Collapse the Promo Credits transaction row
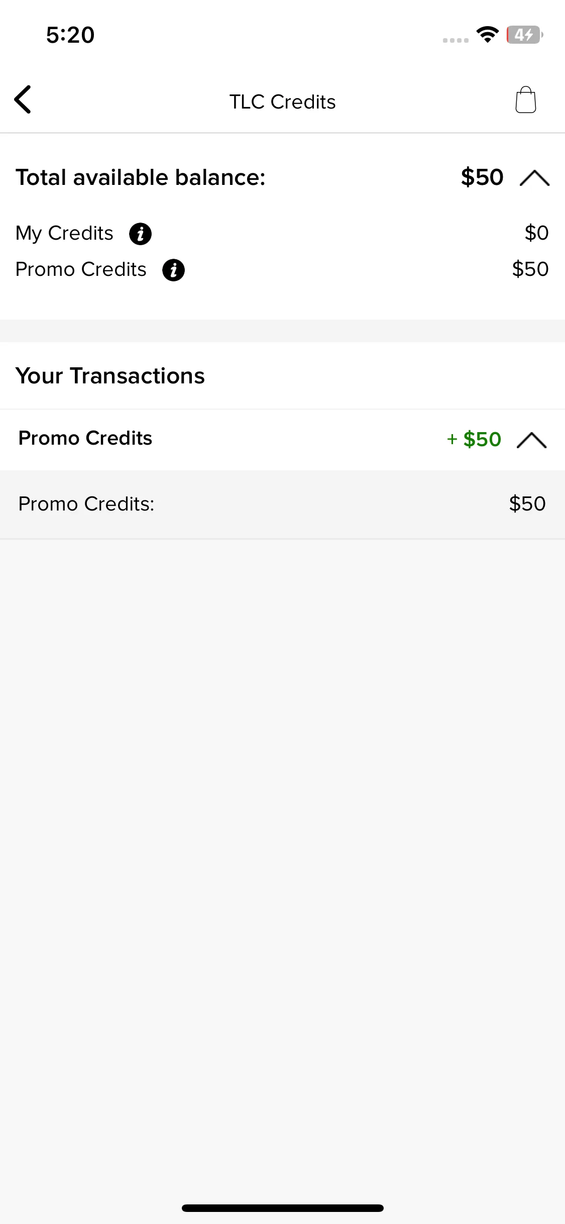565x1224 pixels. click(x=531, y=440)
